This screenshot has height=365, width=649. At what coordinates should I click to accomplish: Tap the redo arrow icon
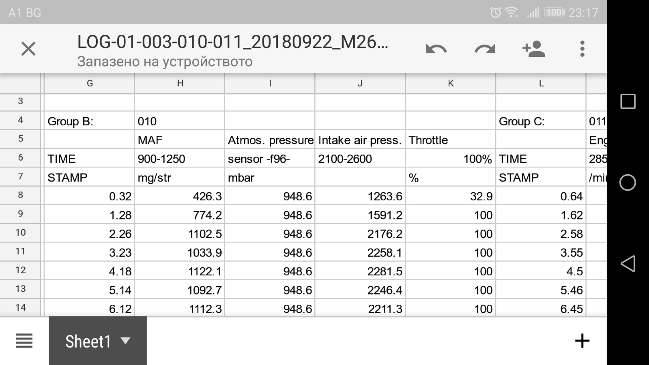tap(485, 49)
